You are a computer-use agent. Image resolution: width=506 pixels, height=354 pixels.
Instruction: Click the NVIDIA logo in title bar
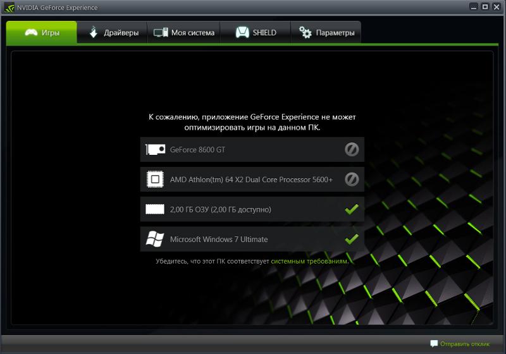(9, 8)
